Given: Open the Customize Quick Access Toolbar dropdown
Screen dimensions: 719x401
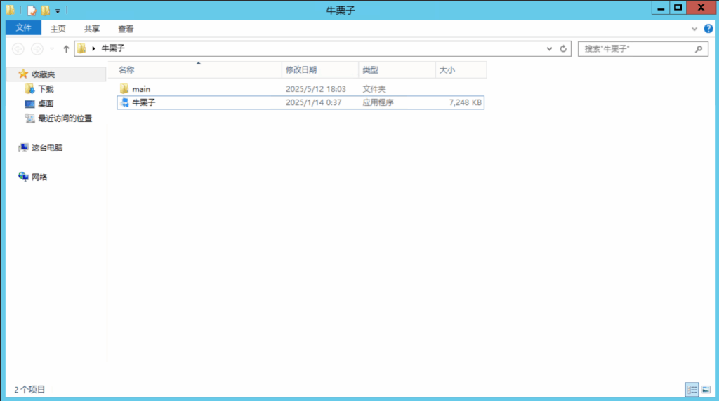Looking at the screenshot, I should (58, 11).
